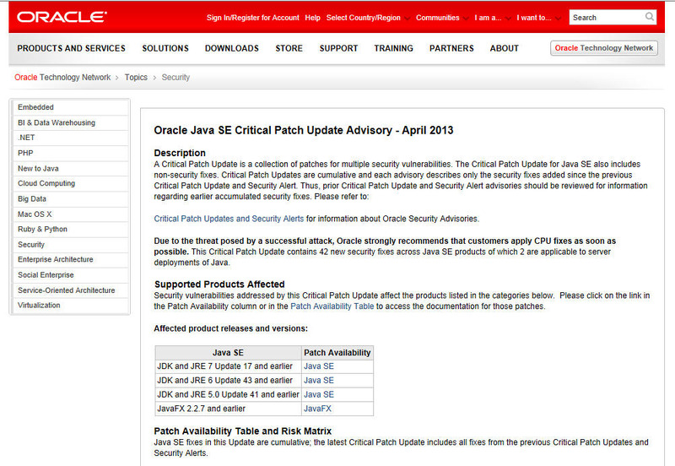Expand the Communities dropdown

(442, 18)
